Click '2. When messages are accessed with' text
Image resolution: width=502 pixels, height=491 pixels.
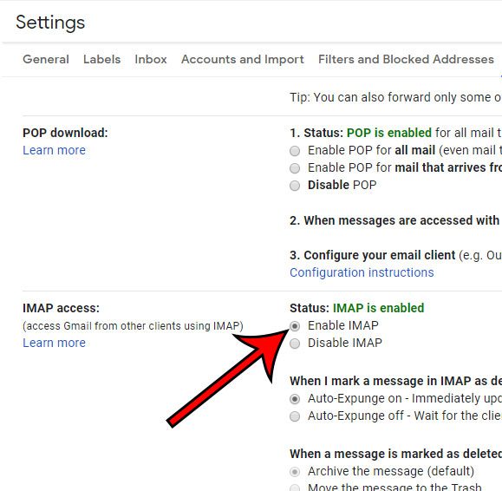click(x=394, y=220)
